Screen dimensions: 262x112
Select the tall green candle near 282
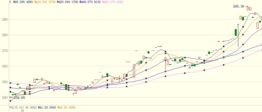(236, 33)
